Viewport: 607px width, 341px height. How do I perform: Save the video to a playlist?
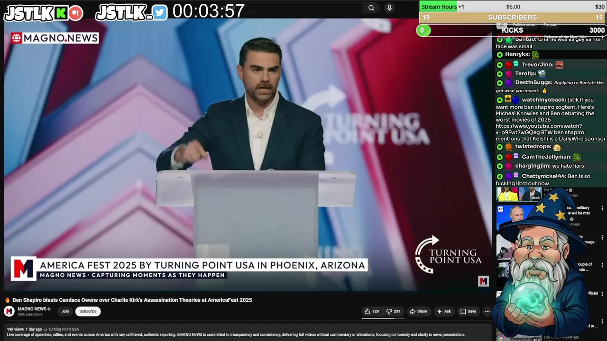click(x=468, y=311)
